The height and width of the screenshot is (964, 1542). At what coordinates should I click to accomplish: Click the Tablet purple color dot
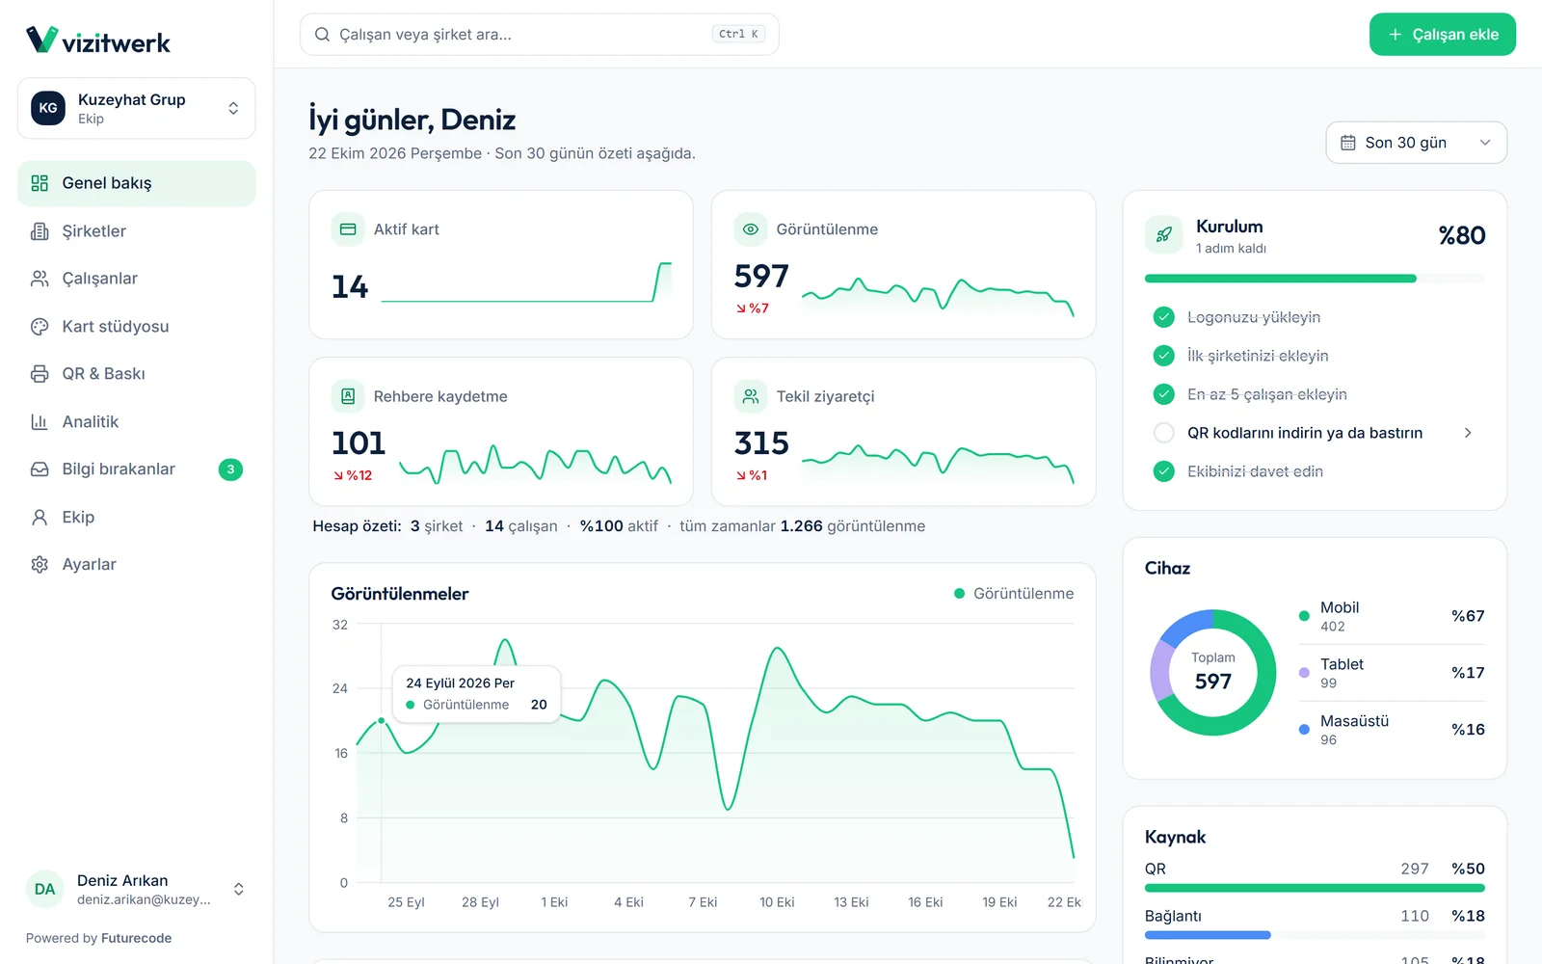click(x=1304, y=673)
